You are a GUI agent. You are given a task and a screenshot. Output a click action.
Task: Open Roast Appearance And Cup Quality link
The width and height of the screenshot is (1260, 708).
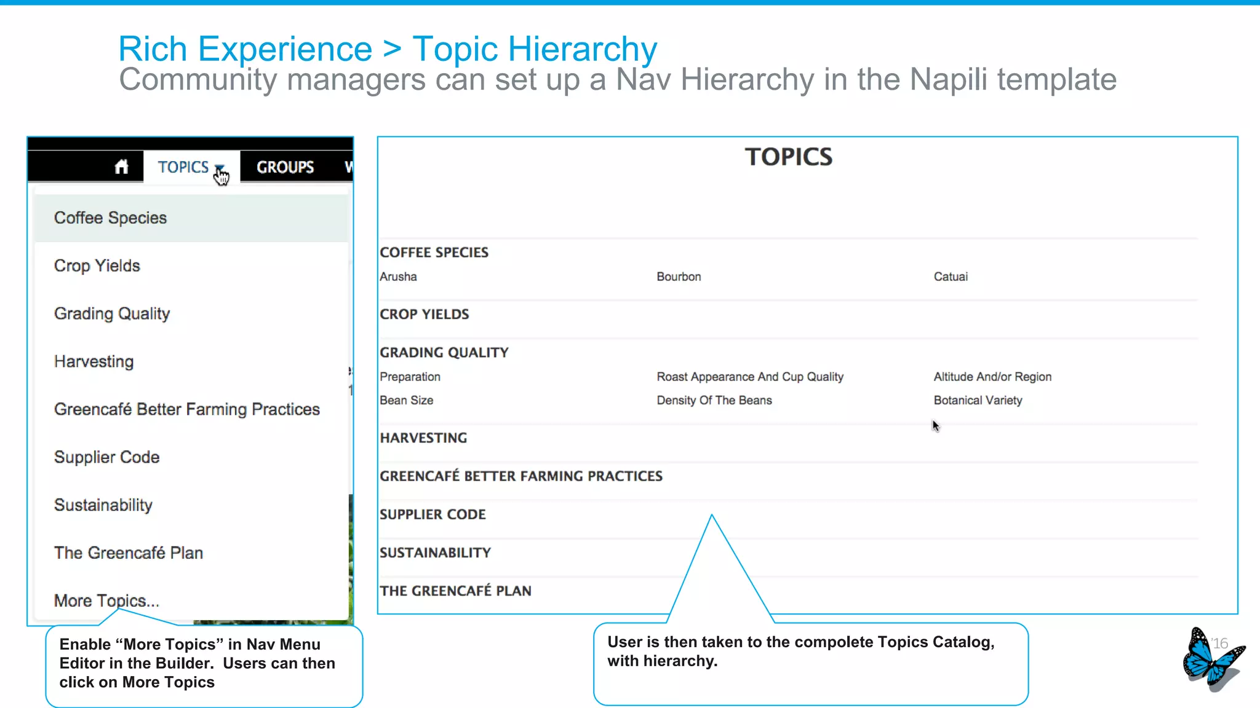749,377
